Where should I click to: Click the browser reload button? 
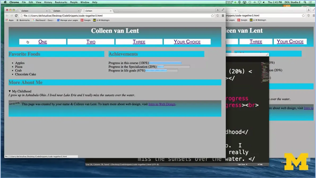[x=16, y=16]
